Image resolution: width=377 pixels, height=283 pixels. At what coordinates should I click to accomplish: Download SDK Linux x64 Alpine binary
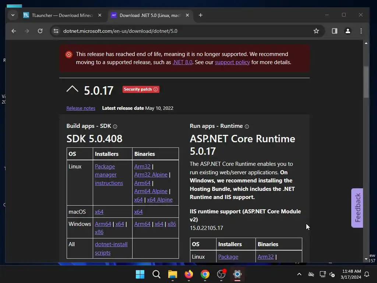160,200
